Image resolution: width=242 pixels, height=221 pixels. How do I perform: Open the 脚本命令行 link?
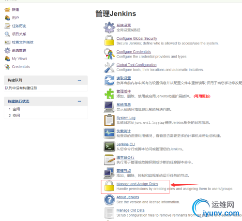[125, 158]
